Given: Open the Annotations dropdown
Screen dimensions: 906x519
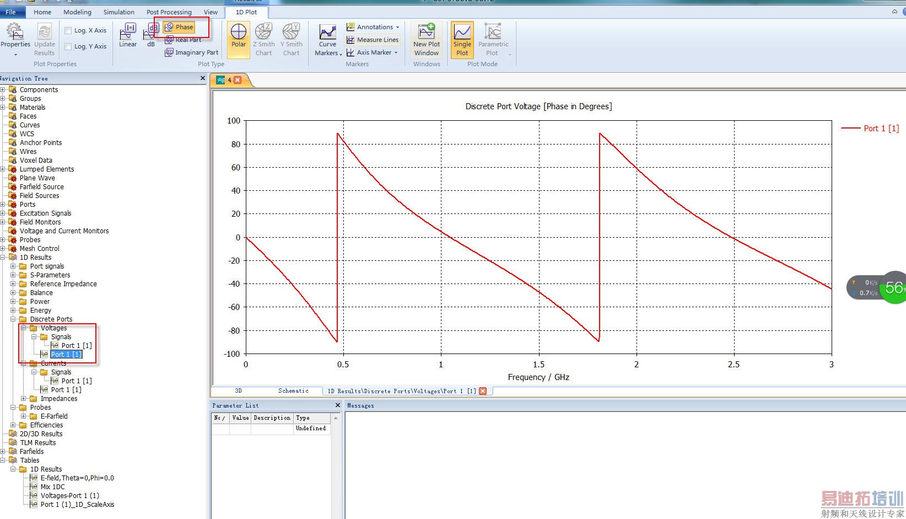Looking at the screenshot, I should pos(373,27).
